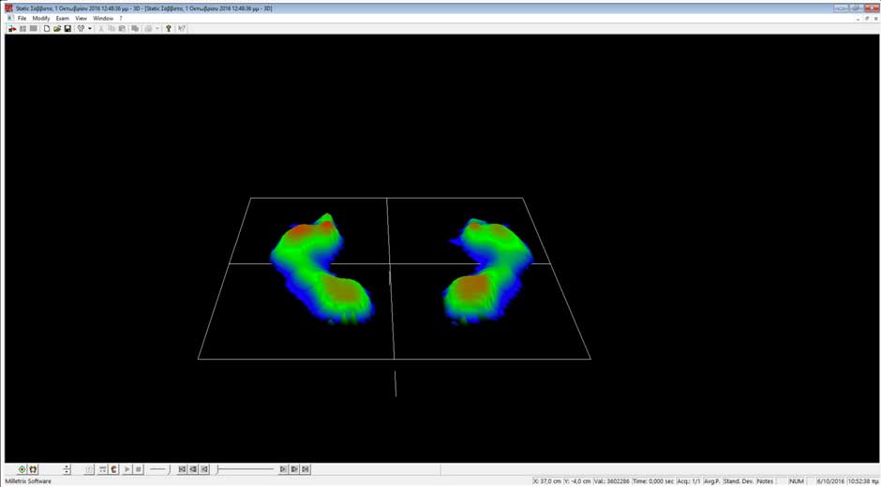The width and height of the screenshot is (881, 487).
Task: Jump to the first frame button
Action: coord(183,469)
